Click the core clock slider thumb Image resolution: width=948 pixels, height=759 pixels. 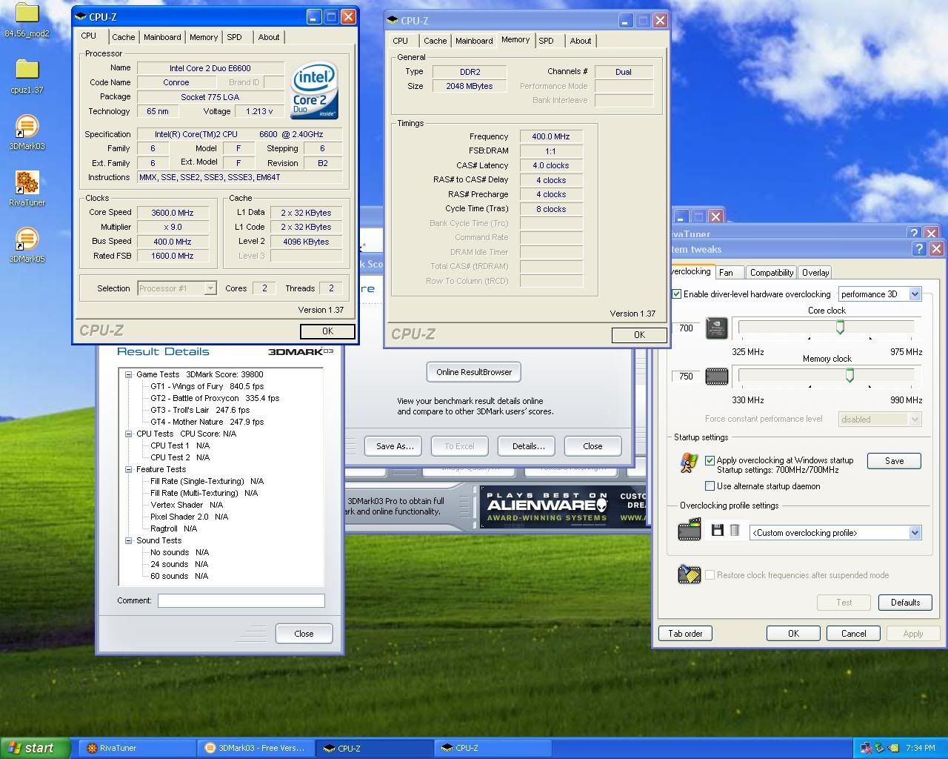click(840, 326)
